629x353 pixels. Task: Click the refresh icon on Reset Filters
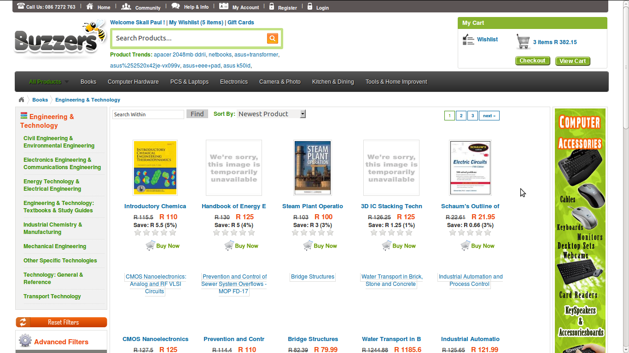[23, 322]
